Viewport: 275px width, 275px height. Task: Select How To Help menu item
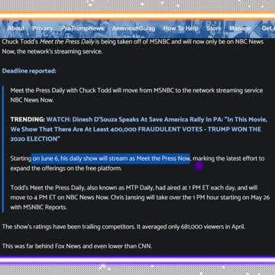(x=180, y=28)
